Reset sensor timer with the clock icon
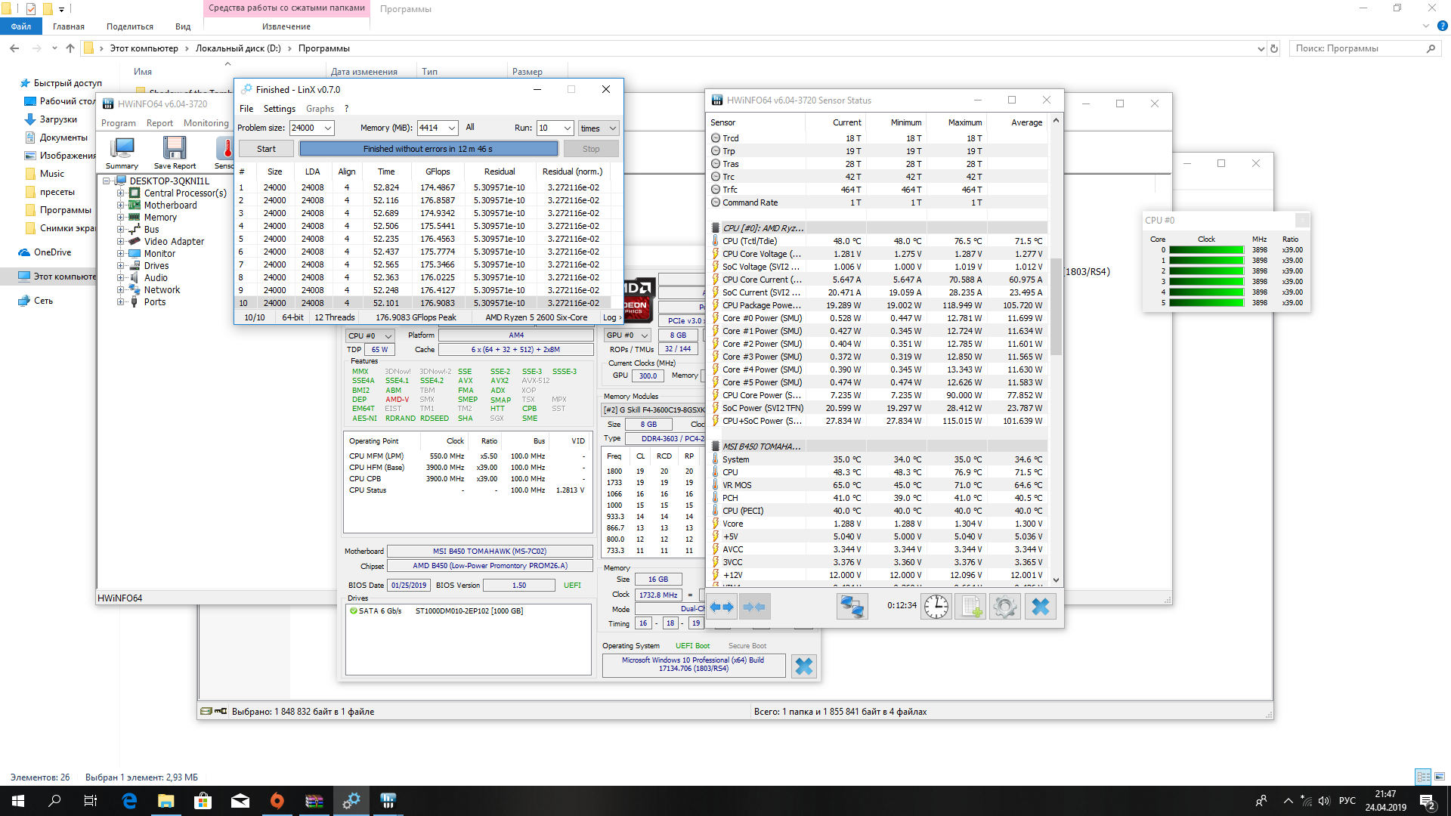 pyautogui.click(x=936, y=607)
